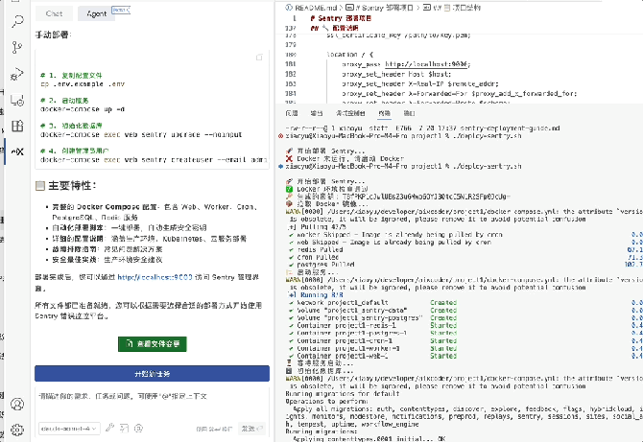Click the 'location / {' code line
Image resolution: width=643 pixels, height=442 pixels.
click(x=349, y=54)
